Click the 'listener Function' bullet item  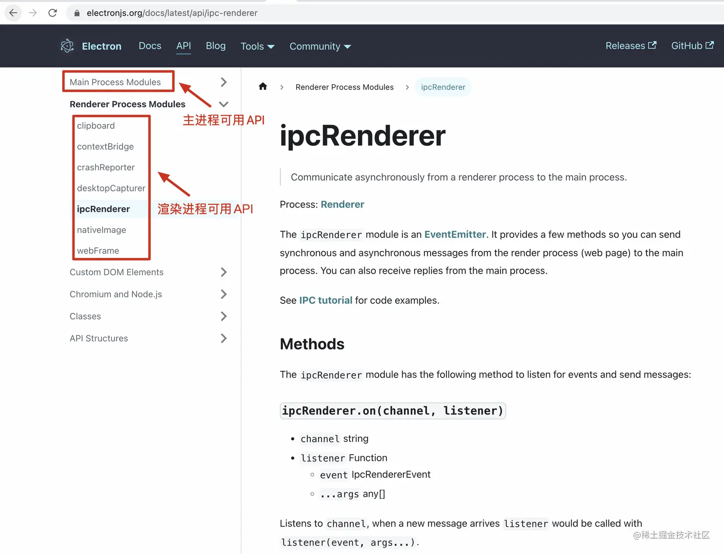(x=344, y=457)
